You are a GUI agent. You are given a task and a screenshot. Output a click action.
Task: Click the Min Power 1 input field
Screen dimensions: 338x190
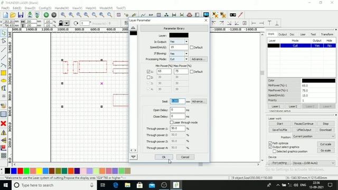(164, 71)
